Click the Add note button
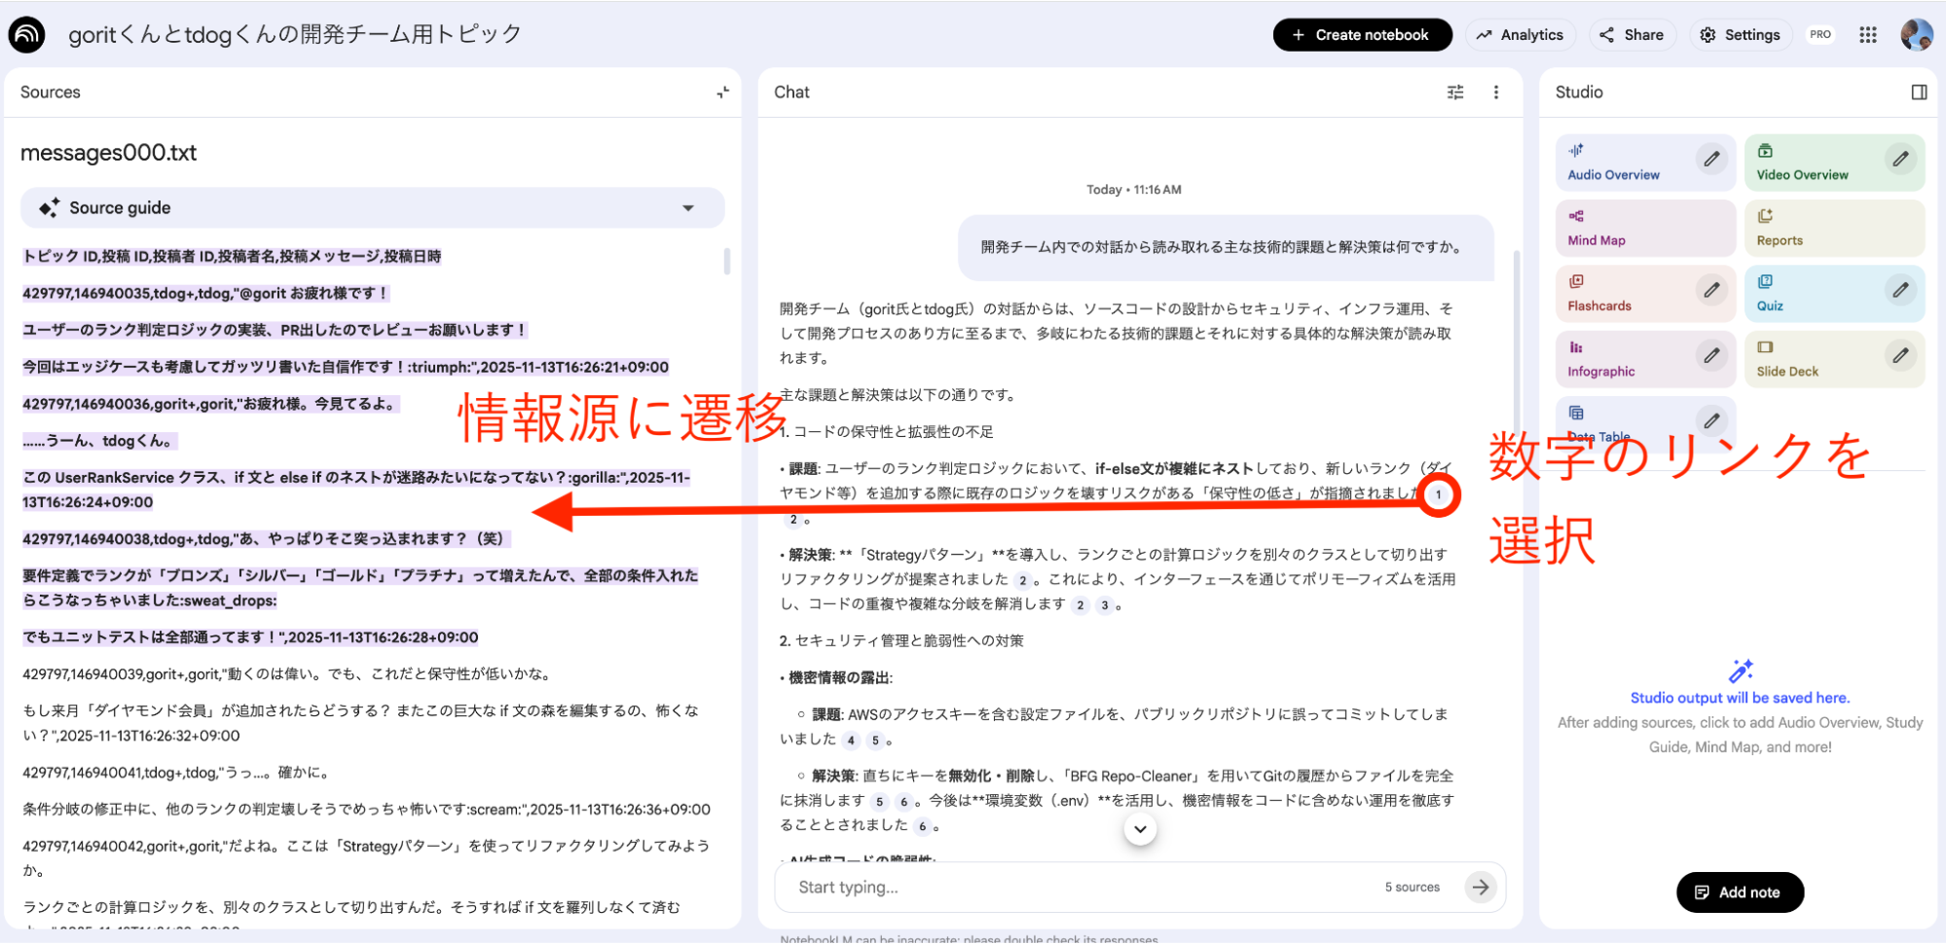The height and width of the screenshot is (944, 1946). pos(1739,892)
